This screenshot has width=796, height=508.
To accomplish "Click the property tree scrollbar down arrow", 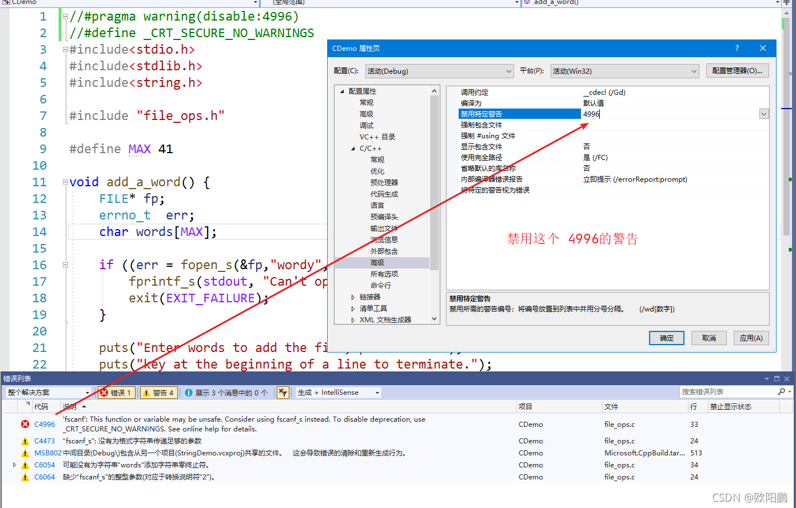I will click(x=435, y=319).
